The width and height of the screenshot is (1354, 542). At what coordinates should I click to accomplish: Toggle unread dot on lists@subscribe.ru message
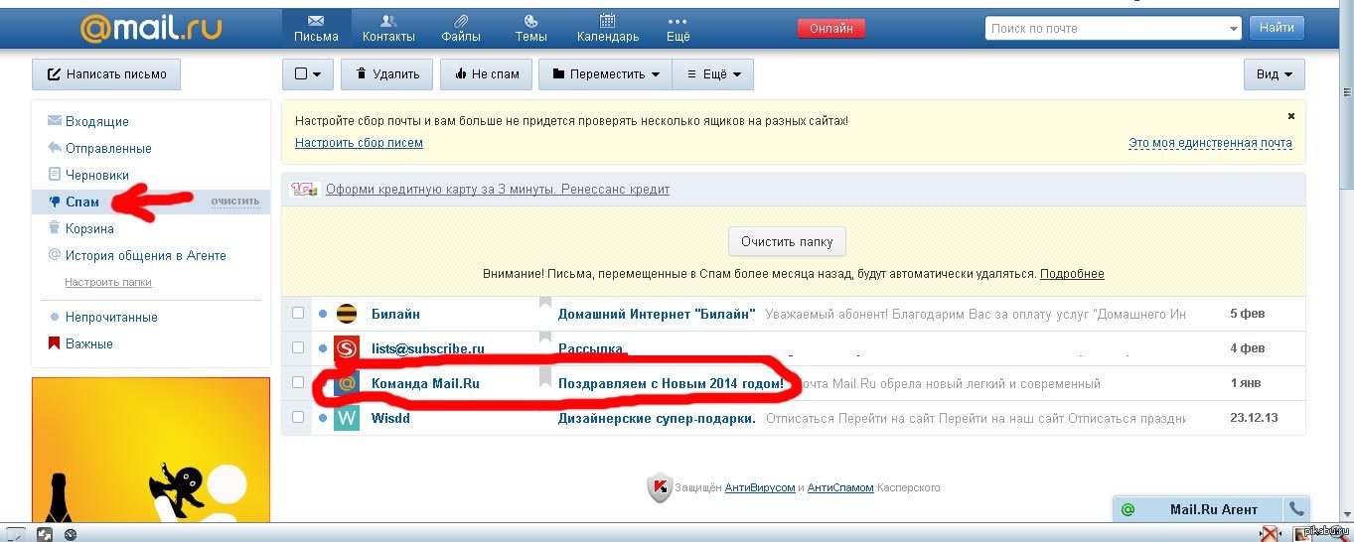tap(323, 348)
